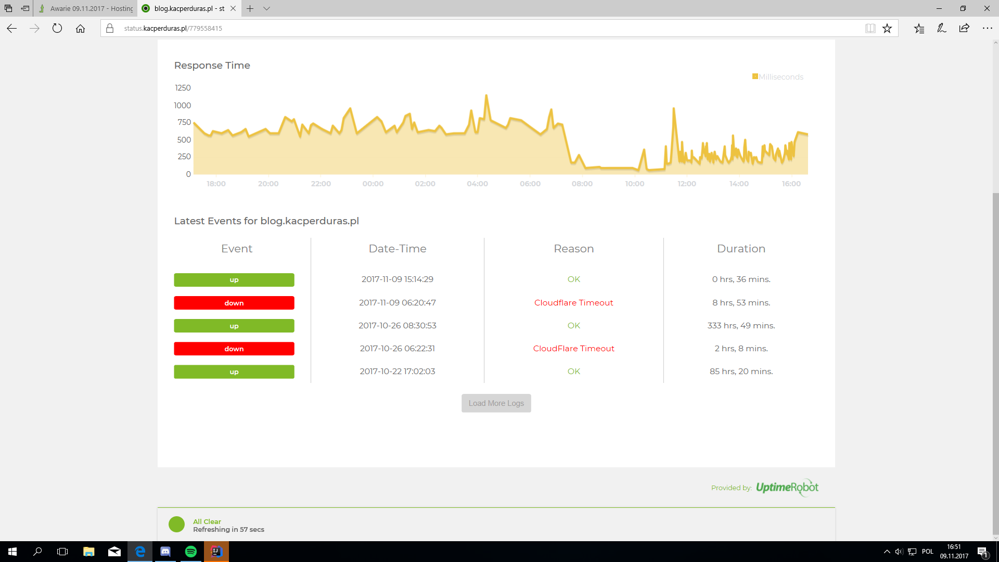Open the reading view icon in address bar
This screenshot has height=562, width=999.
point(870,29)
